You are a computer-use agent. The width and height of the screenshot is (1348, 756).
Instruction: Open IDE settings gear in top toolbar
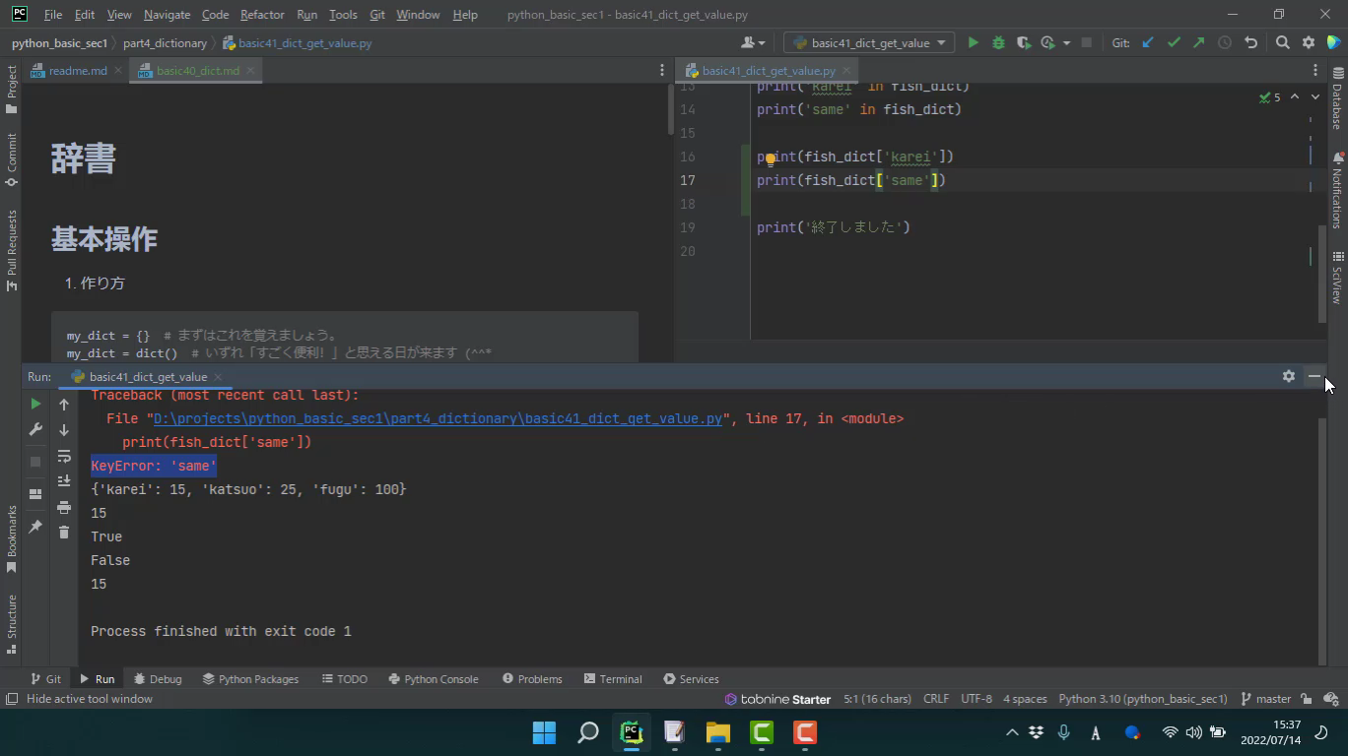click(x=1309, y=42)
